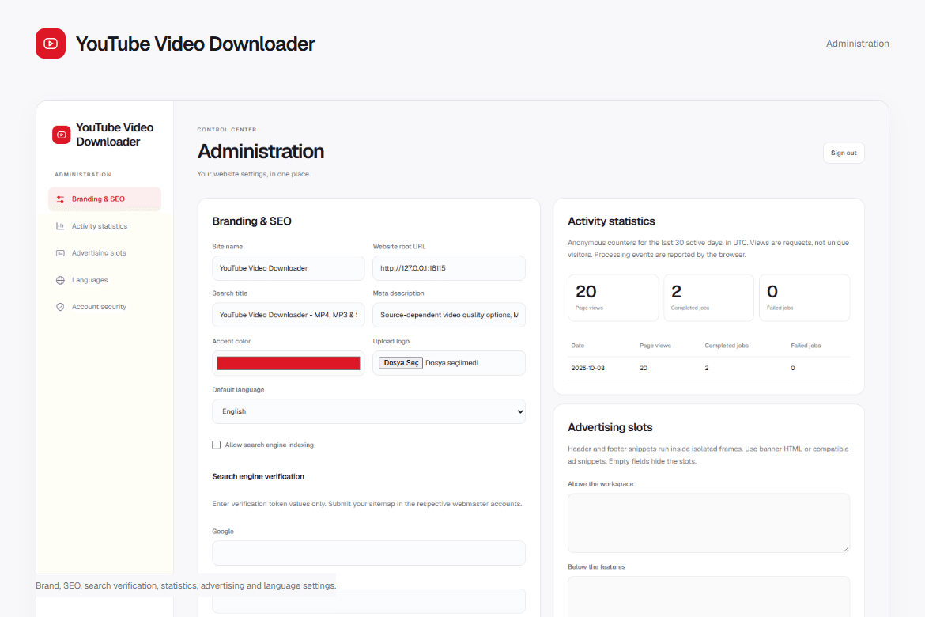The height and width of the screenshot is (617, 925).
Task: Go to Advertising slots in sidebar
Action: [104, 252]
